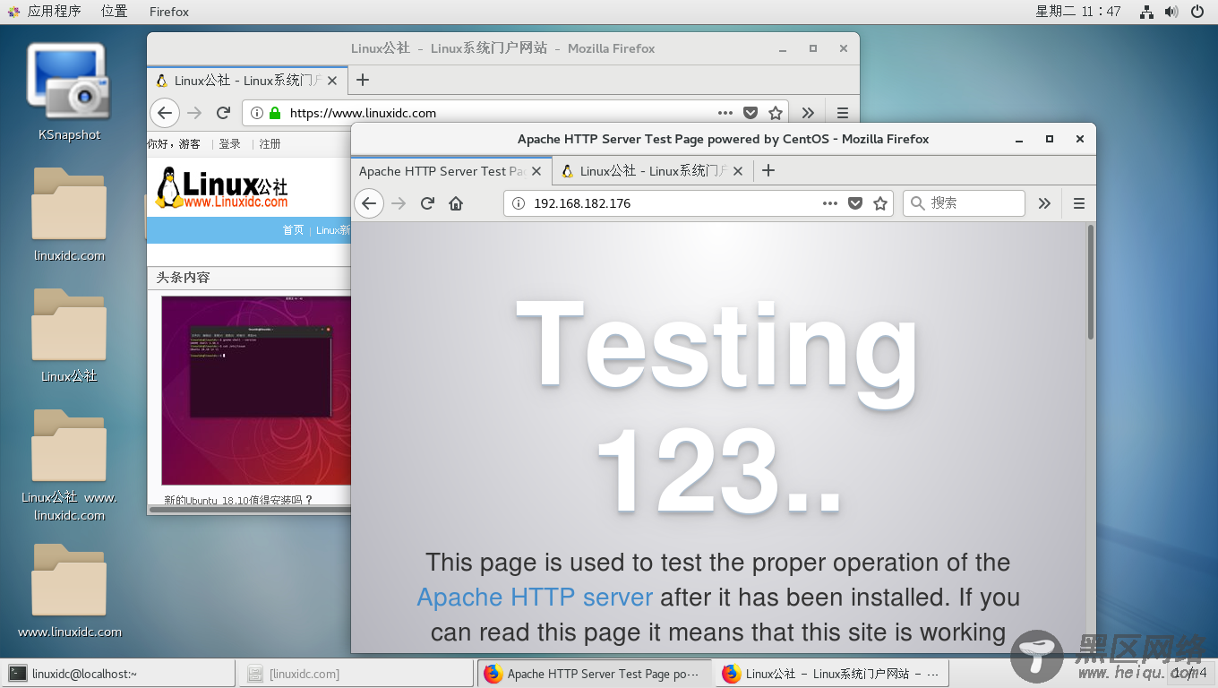Screen dimensions: 1218x688
Task: Click the back arrow in the Apache window
Action: tap(369, 203)
